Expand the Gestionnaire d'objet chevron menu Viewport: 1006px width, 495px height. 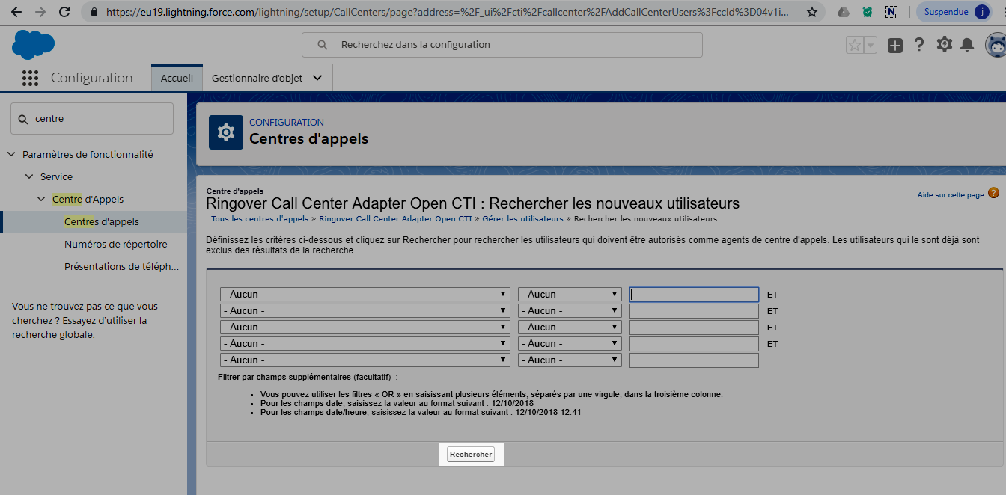[x=317, y=78]
